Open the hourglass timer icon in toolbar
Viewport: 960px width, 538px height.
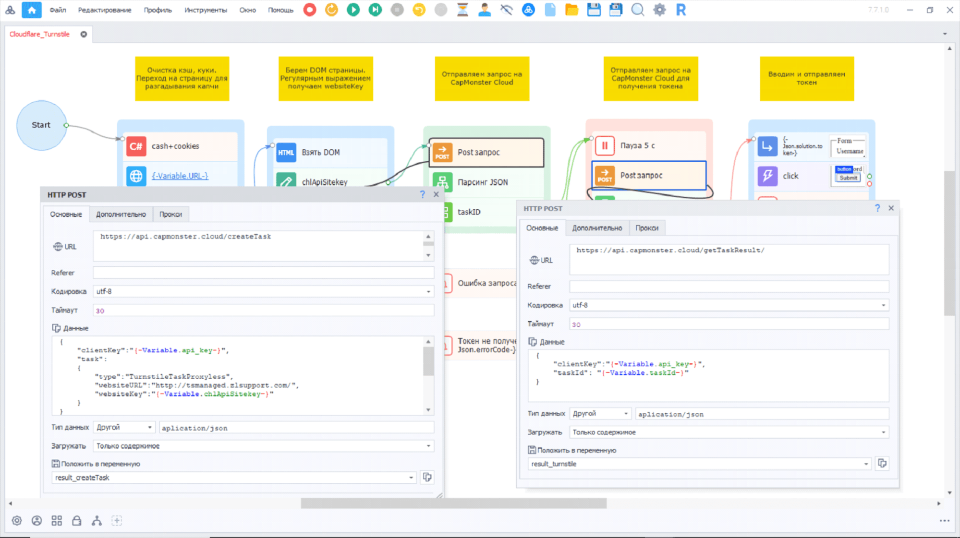pos(462,10)
